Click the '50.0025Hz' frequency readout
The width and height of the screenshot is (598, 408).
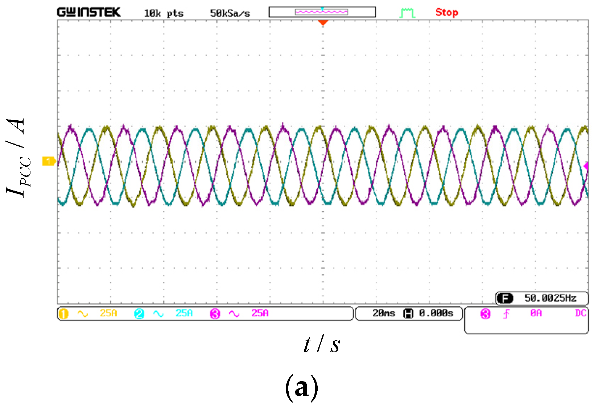550,298
